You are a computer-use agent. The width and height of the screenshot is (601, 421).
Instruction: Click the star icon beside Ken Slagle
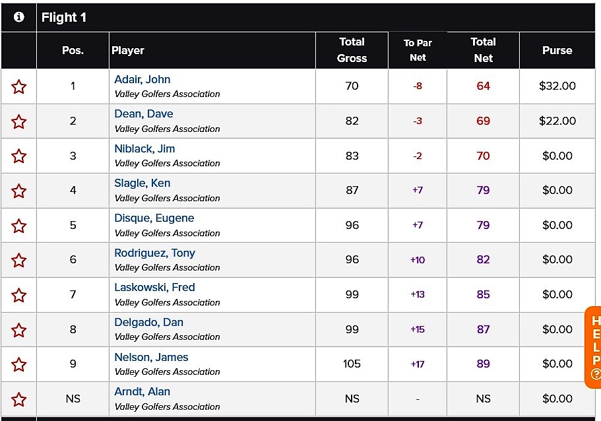point(18,191)
